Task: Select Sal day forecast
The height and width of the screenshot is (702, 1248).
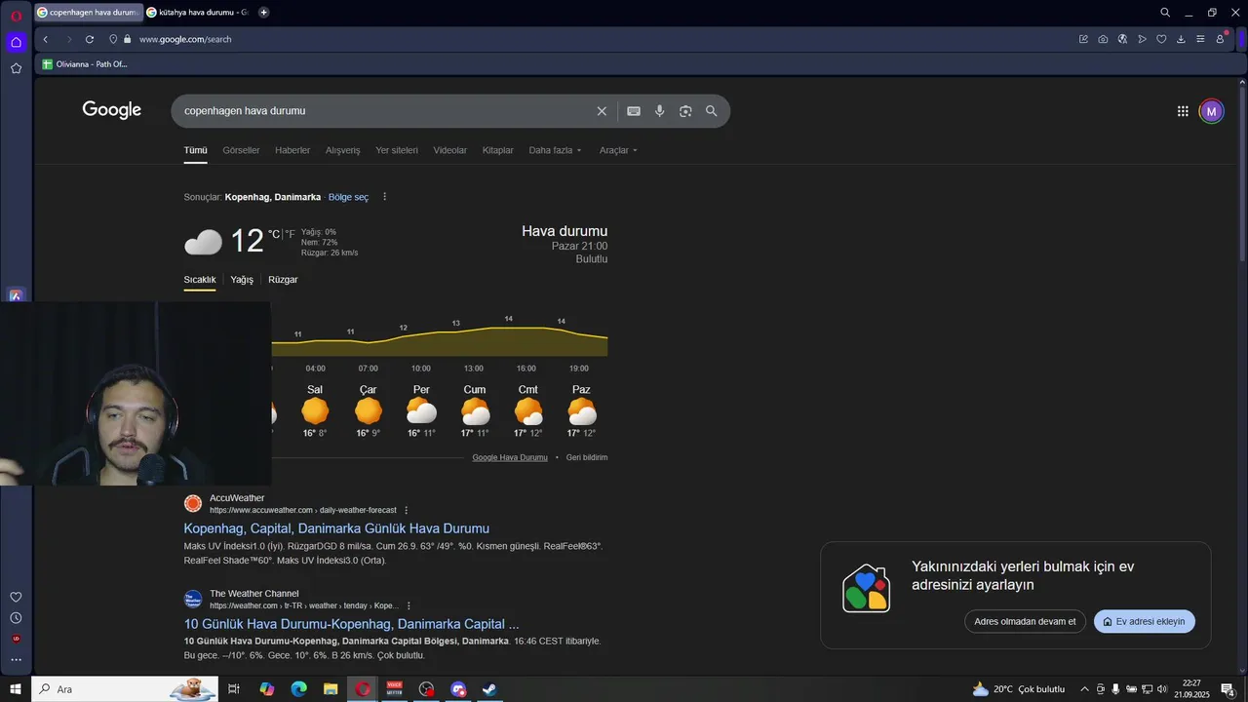Action: (x=315, y=410)
